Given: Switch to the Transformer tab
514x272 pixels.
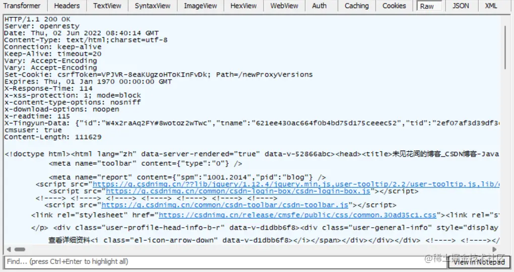Looking at the screenshot, I should click(22, 6).
